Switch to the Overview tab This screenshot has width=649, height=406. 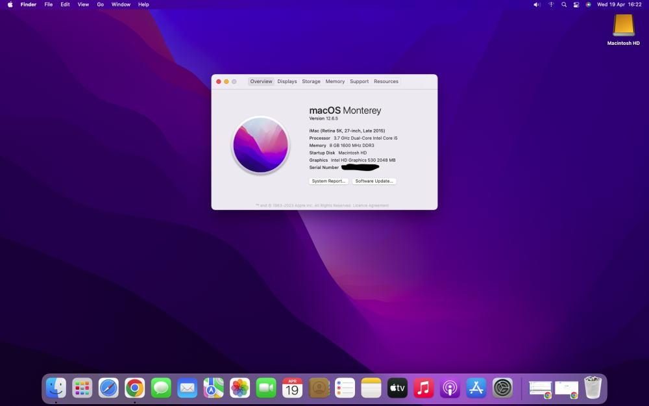pyautogui.click(x=261, y=82)
